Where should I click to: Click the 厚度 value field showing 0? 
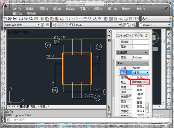tap(141, 47)
